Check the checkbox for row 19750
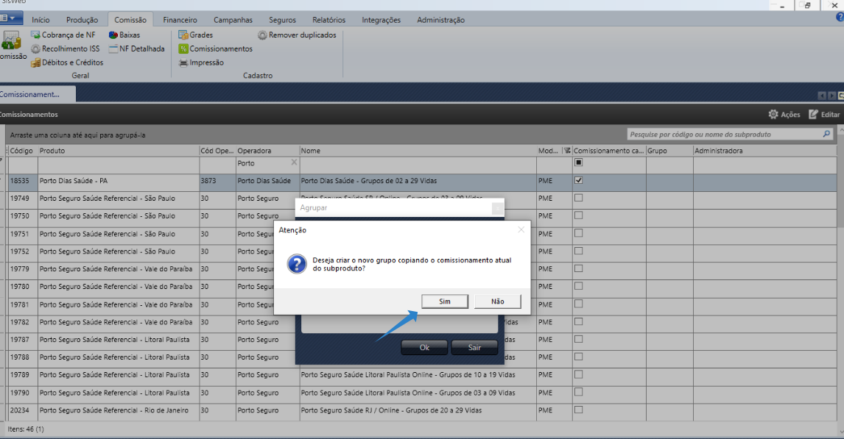844x439 pixels. (579, 215)
